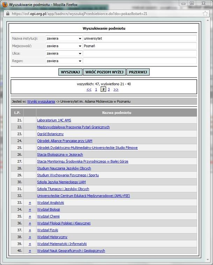Open Regon condition dropdown

[x=64, y=61]
